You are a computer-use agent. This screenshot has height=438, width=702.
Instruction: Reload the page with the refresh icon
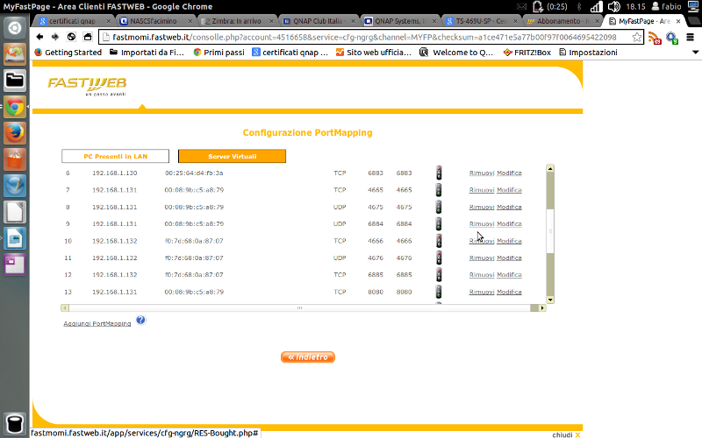71,37
